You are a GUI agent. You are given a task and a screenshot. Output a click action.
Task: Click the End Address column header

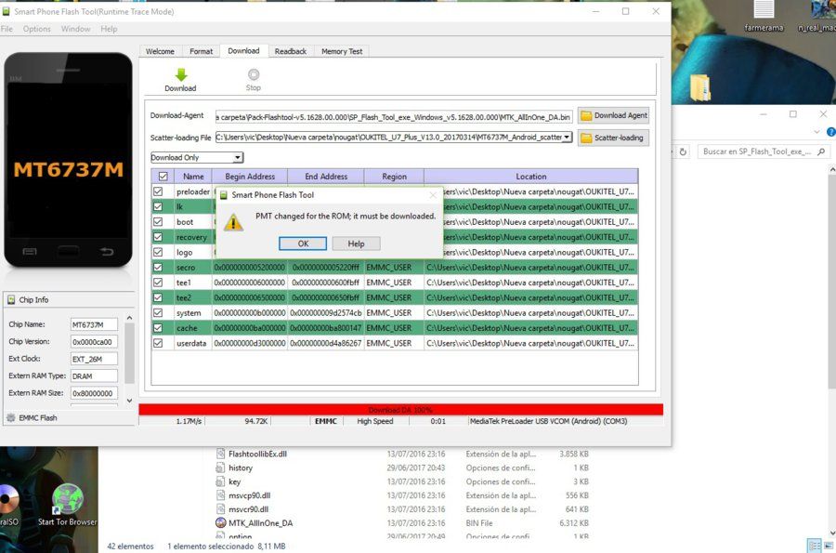coord(326,176)
